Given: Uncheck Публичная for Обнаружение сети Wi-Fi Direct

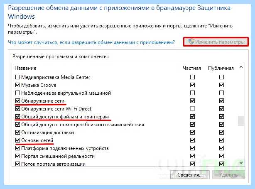Looking at the screenshot, I should click(x=221, y=109).
